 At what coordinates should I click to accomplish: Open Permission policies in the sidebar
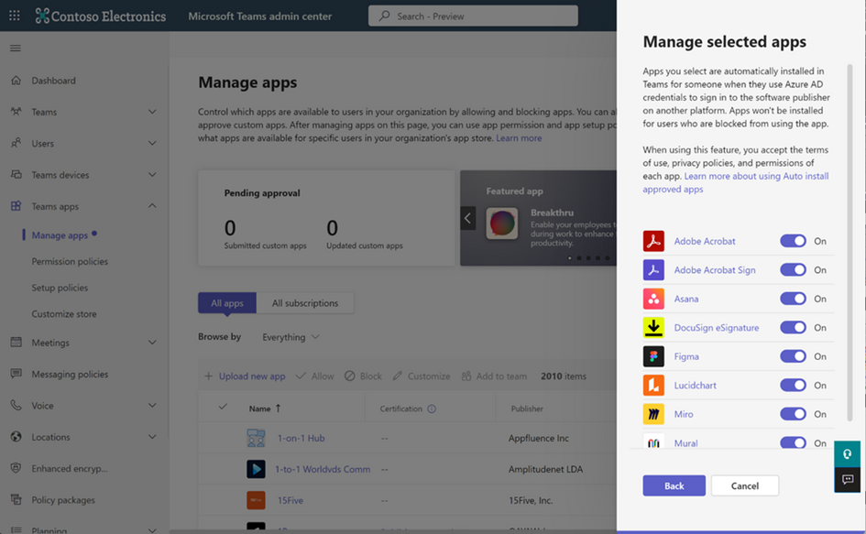[x=70, y=262]
